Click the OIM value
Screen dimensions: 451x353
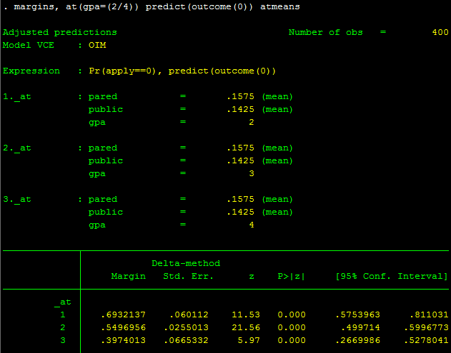click(97, 45)
